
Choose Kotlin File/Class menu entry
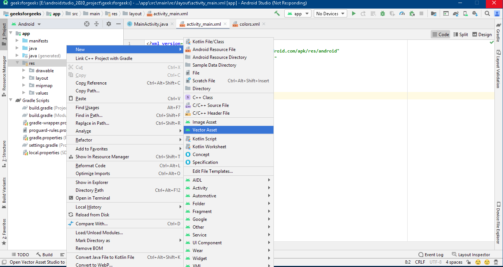coord(228,42)
